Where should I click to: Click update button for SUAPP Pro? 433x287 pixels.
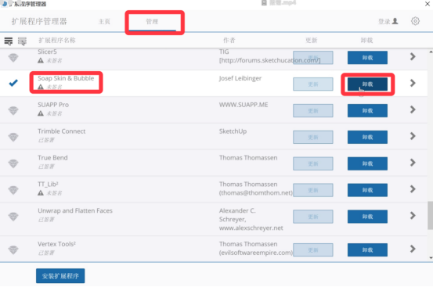(313, 110)
